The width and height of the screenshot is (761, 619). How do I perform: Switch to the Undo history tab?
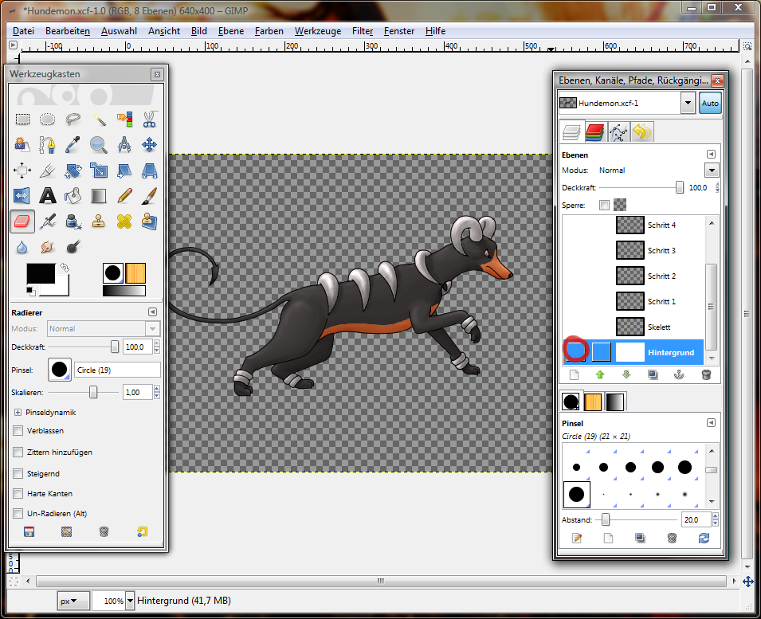[x=641, y=132]
